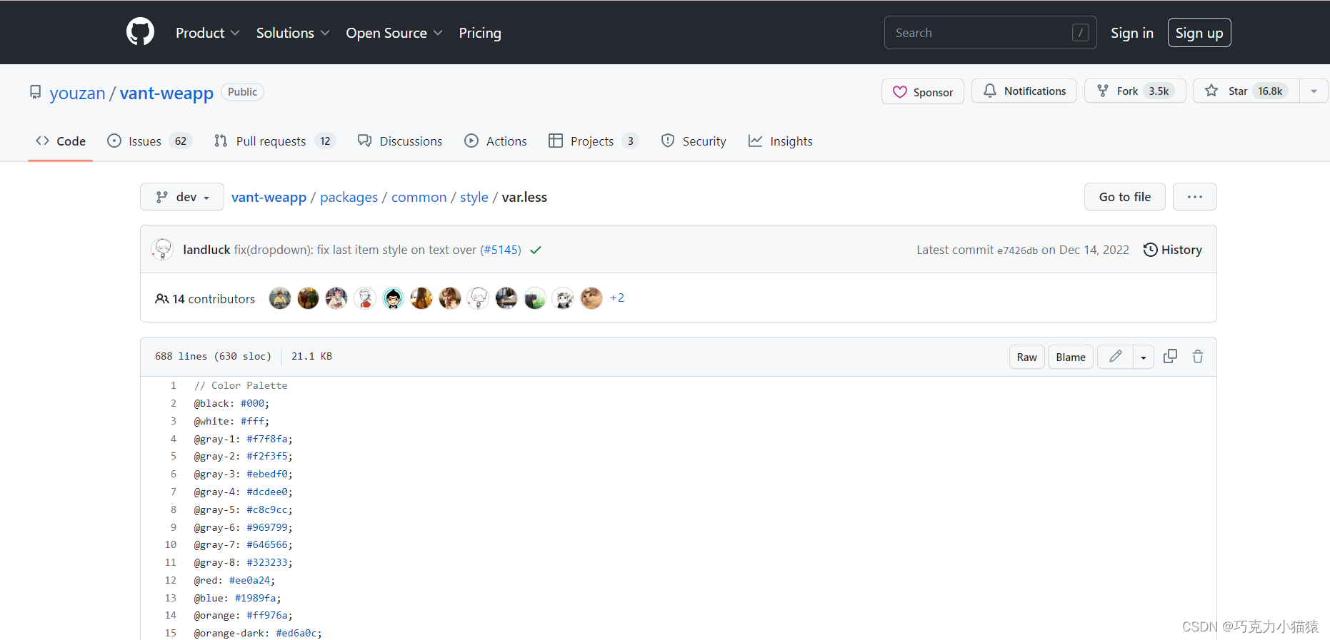Image resolution: width=1330 pixels, height=640 pixels.
Task: Click into the Search field
Action: click(x=990, y=33)
